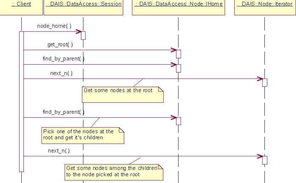Click the first next_n( ) message label
Screen dimensions: 296x183
[61, 73]
